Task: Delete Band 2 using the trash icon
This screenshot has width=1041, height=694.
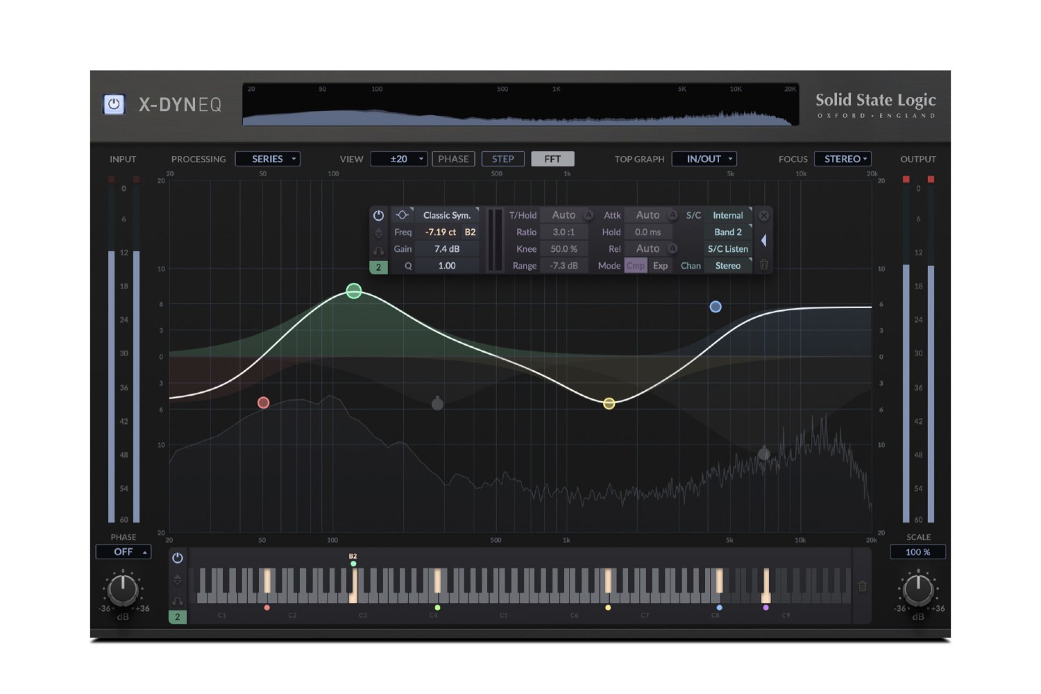Action: pyautogui.click(x=763, y=265)
